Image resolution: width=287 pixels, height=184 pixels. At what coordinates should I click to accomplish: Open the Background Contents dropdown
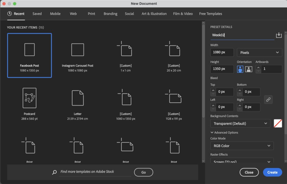pos(240,124)
